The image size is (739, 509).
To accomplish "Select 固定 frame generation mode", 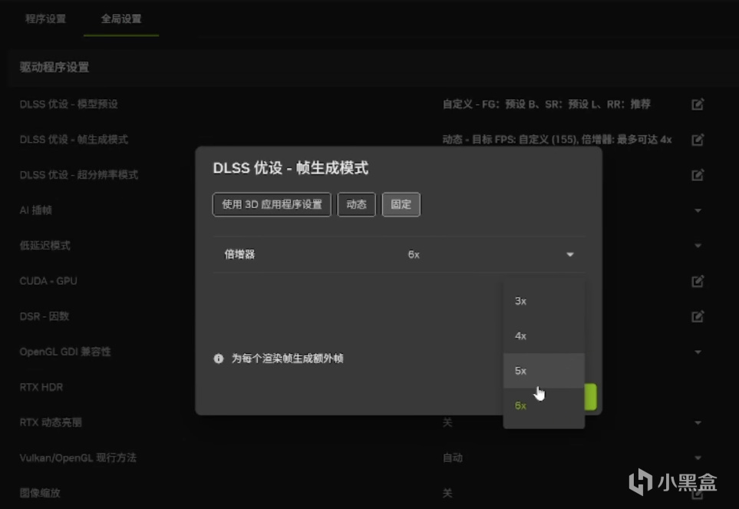I will coord(401,204).
